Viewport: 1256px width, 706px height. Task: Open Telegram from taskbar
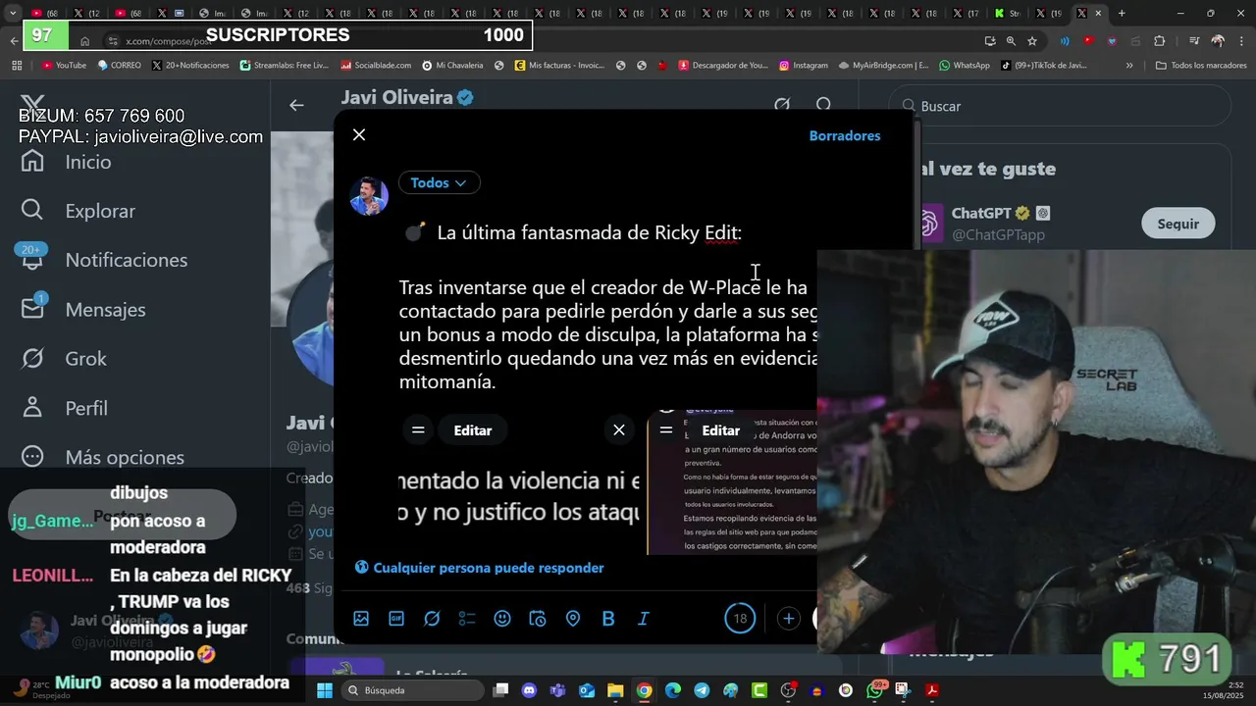(702, 690)
